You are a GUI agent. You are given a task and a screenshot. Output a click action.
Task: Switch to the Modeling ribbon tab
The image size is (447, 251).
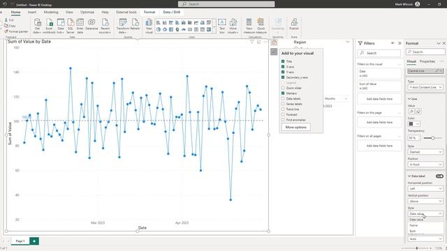tap(51, 13)
